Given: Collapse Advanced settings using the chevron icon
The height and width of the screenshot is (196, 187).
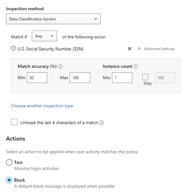Looking at the screenshot, I should pos(139,49).
